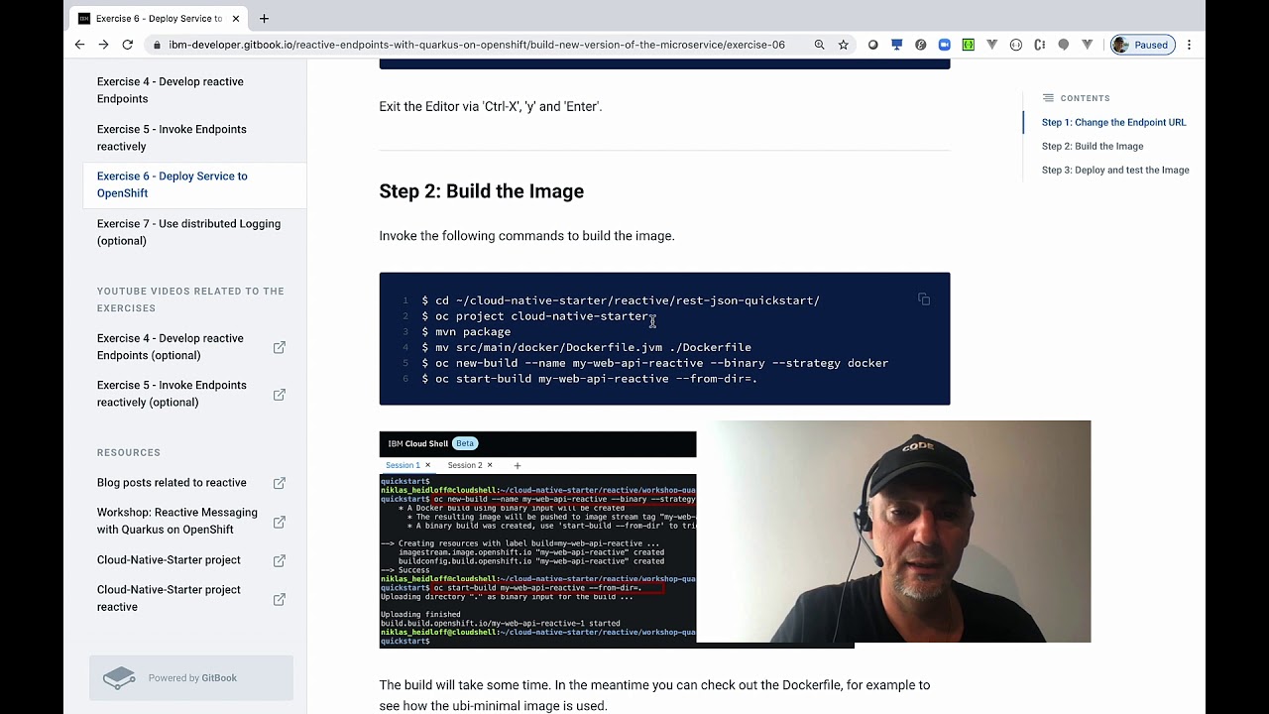Open Blog posts related to reactive

(x=172, y=483)
